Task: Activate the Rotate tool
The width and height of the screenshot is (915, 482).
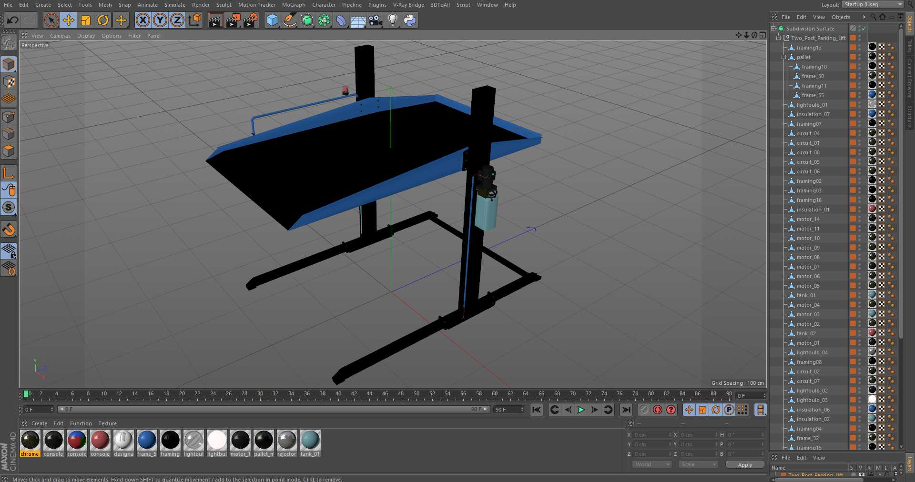Action: (x=103, y=20)
